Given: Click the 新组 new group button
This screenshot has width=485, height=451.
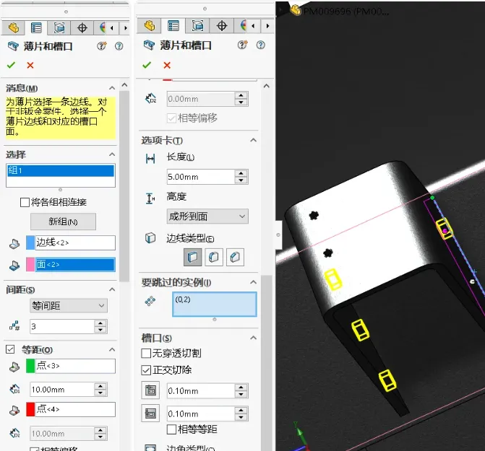Looking at the screenshot, I should 63,221.
